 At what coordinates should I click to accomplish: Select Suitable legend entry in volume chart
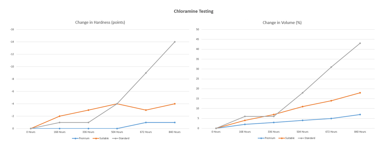[288, 138]
